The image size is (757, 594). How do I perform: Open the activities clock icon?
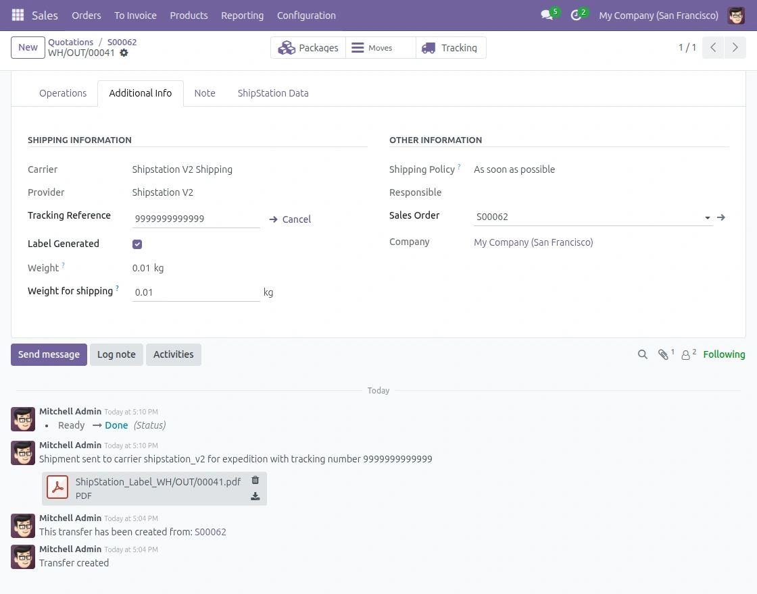[576, 15]
